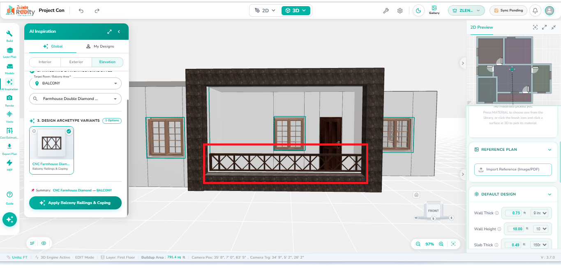Open info on CNC Farmhouse Diamond card

(34, 131)
